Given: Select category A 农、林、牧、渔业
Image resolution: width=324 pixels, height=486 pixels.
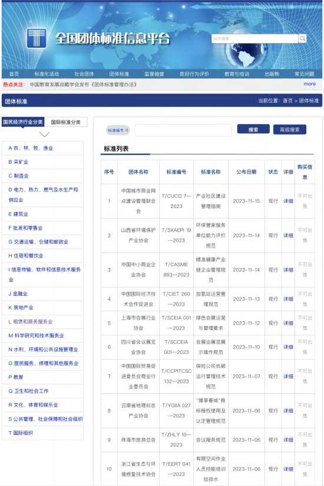Looking at the screenshot, I should (x=31, y=148).
